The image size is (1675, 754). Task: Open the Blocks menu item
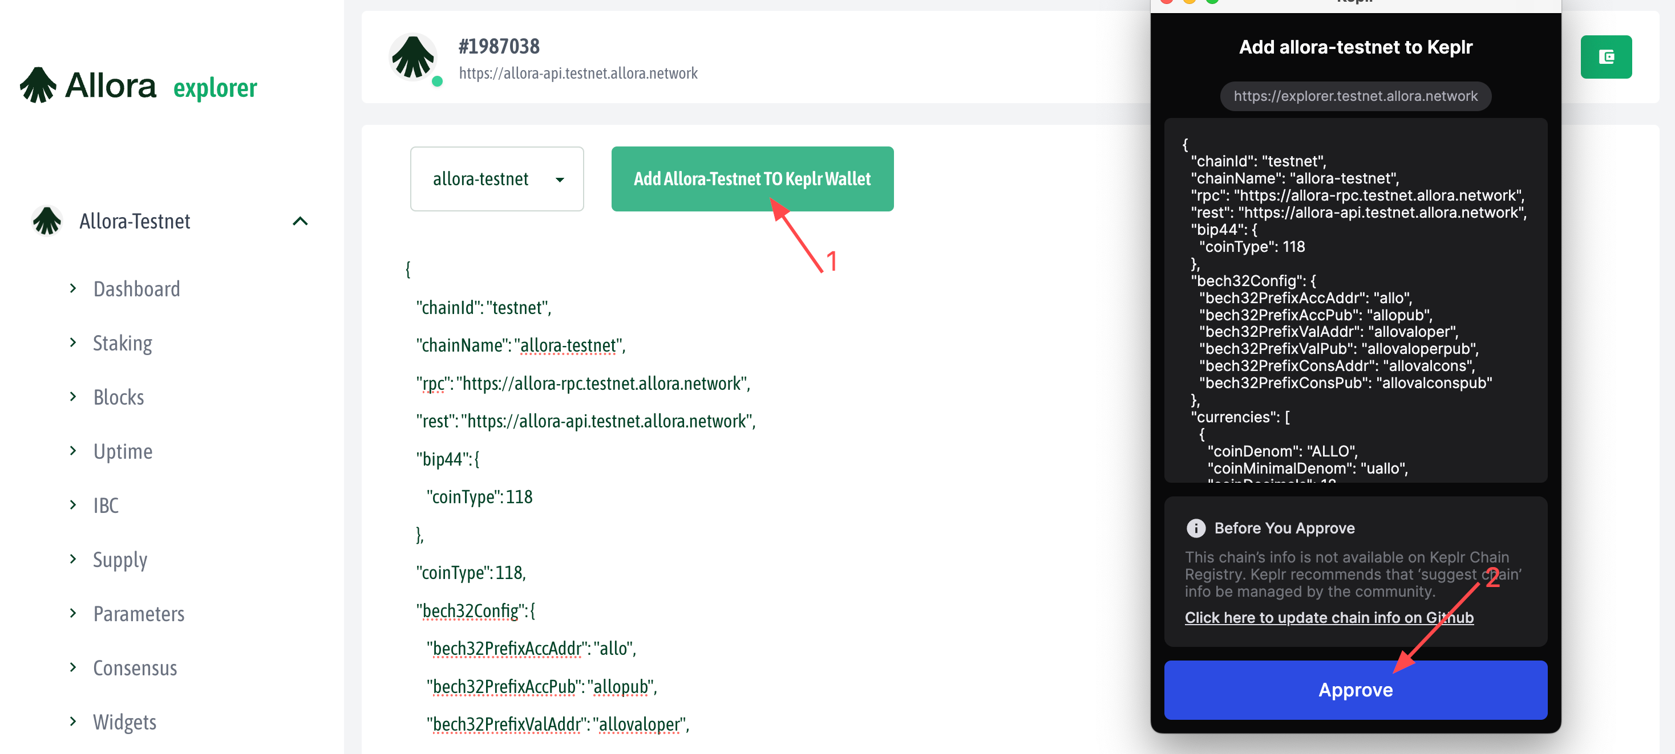(x=118, y=397)
